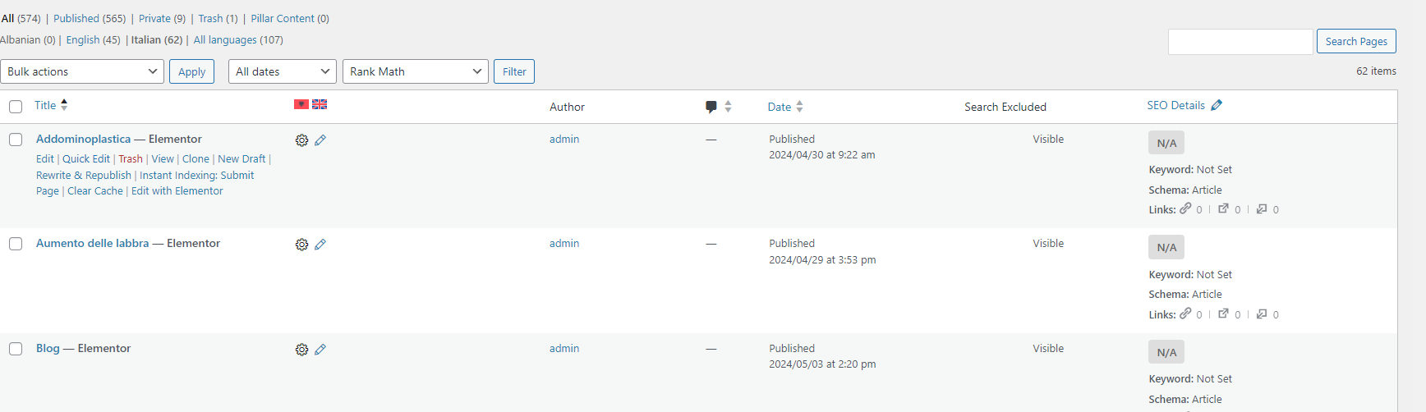Click Quick Edit under Addominoplastica
Screen dimensions: 1426x412
point(86,159)
